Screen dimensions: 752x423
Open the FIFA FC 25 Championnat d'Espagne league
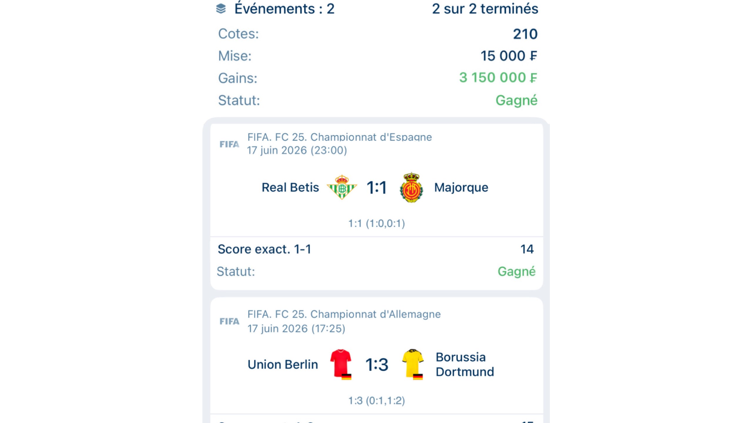(340, 137)
